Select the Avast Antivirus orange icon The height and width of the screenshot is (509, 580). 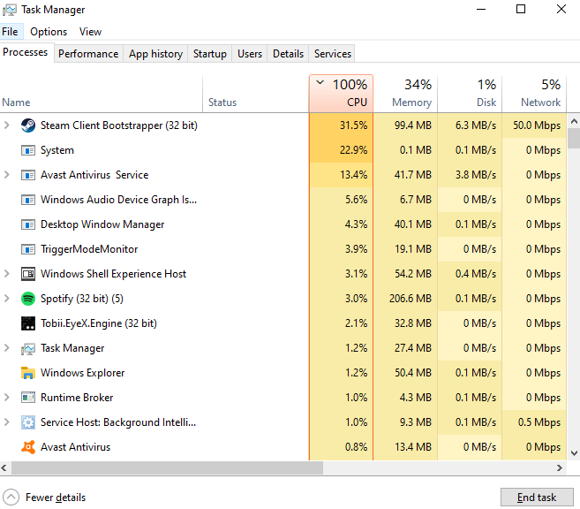(x=28, y=447)
